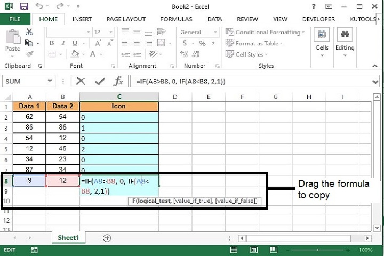Screen dimensions: 384x256
Task: Click the Undo arrow icon
Action: click(39, 6)
